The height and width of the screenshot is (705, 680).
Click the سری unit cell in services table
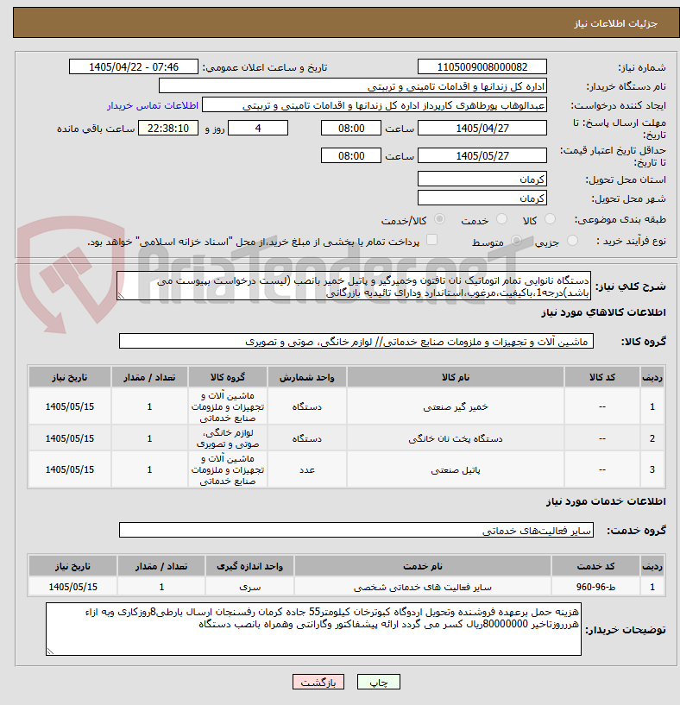pyautogui.click(x=249, y=587)
